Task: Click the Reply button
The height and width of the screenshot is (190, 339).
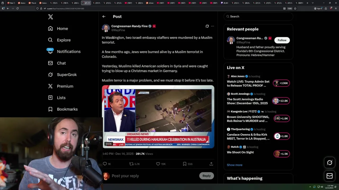Action: (x=207, y=176)
